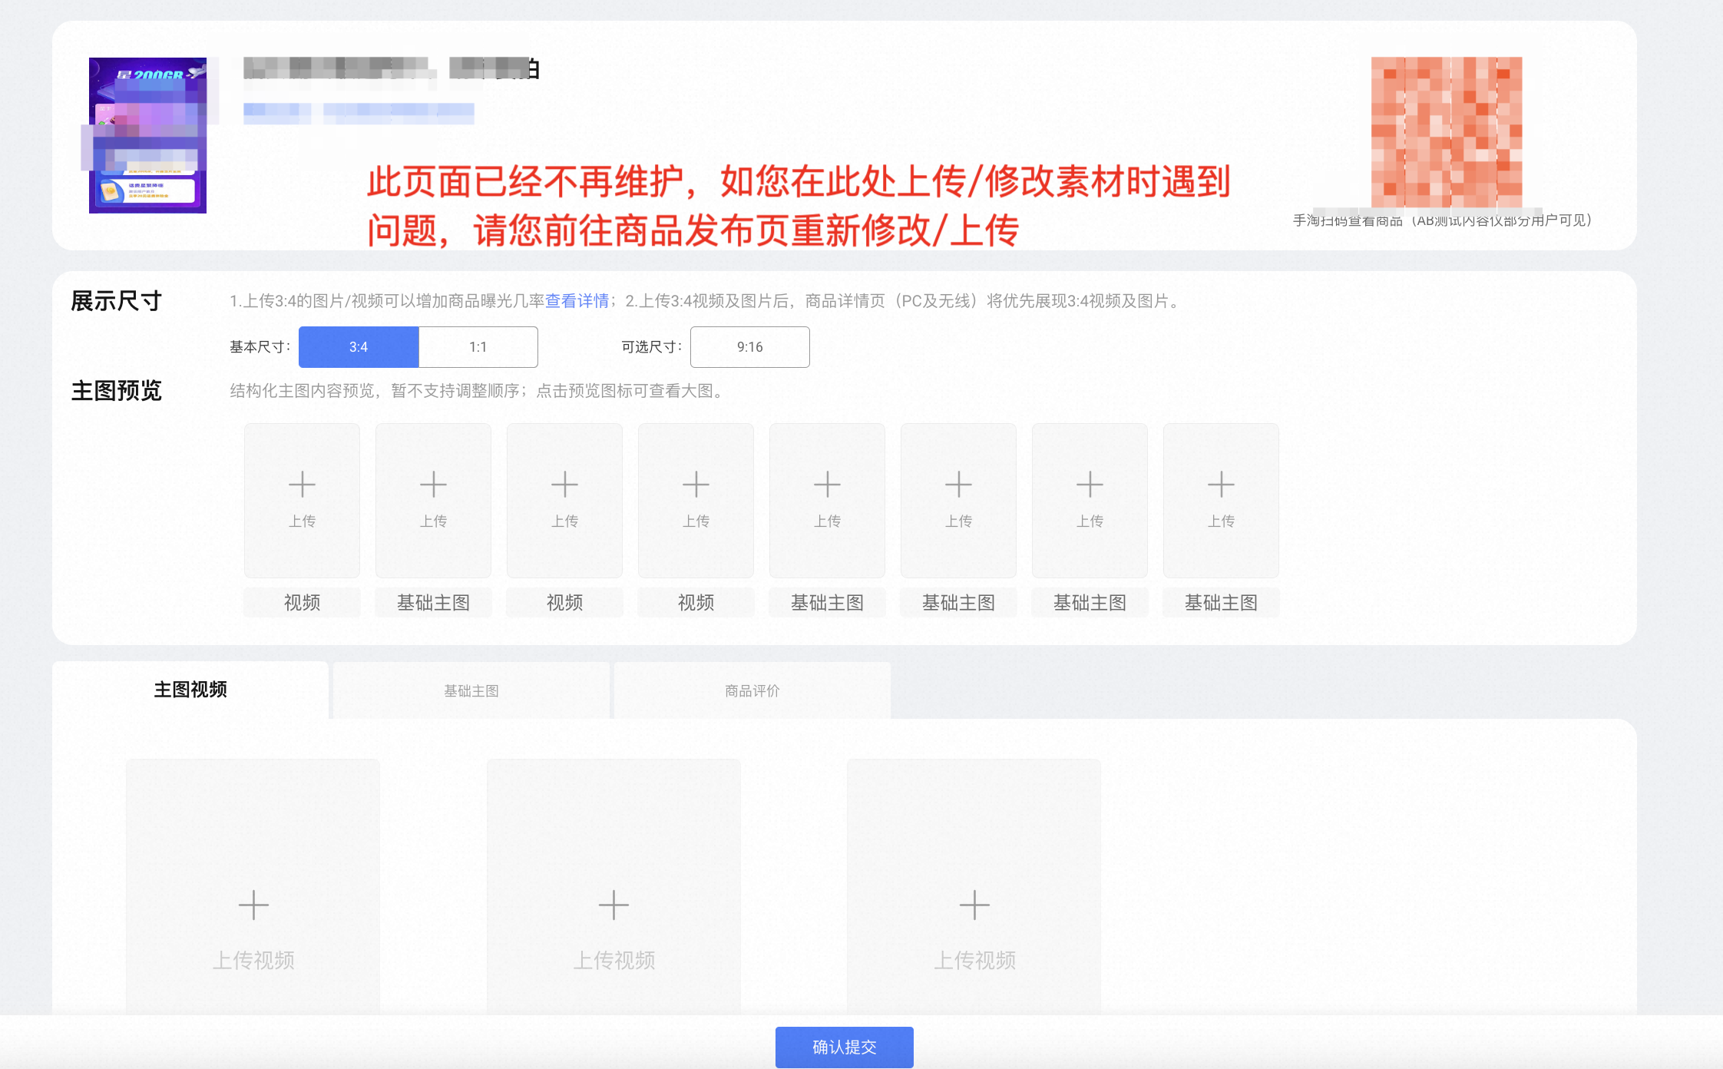Click seventh preview upload slot for 基础主图
1723x1069 pixels.
[x=1090, y=500]
